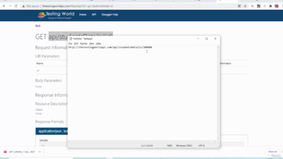This screenshot has width=283, height=159.
Task: Click the browser address bar URL
Action: 77,6
